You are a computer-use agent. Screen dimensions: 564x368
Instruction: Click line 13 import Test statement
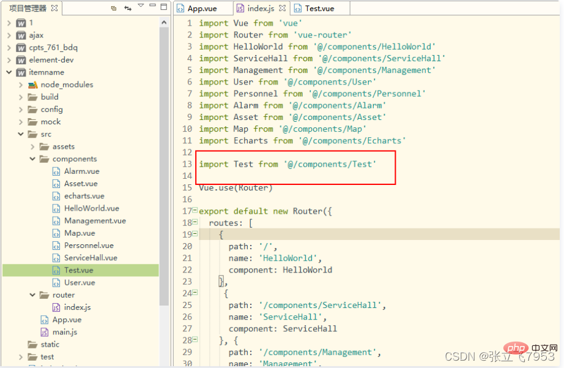[x=288, y=164]
